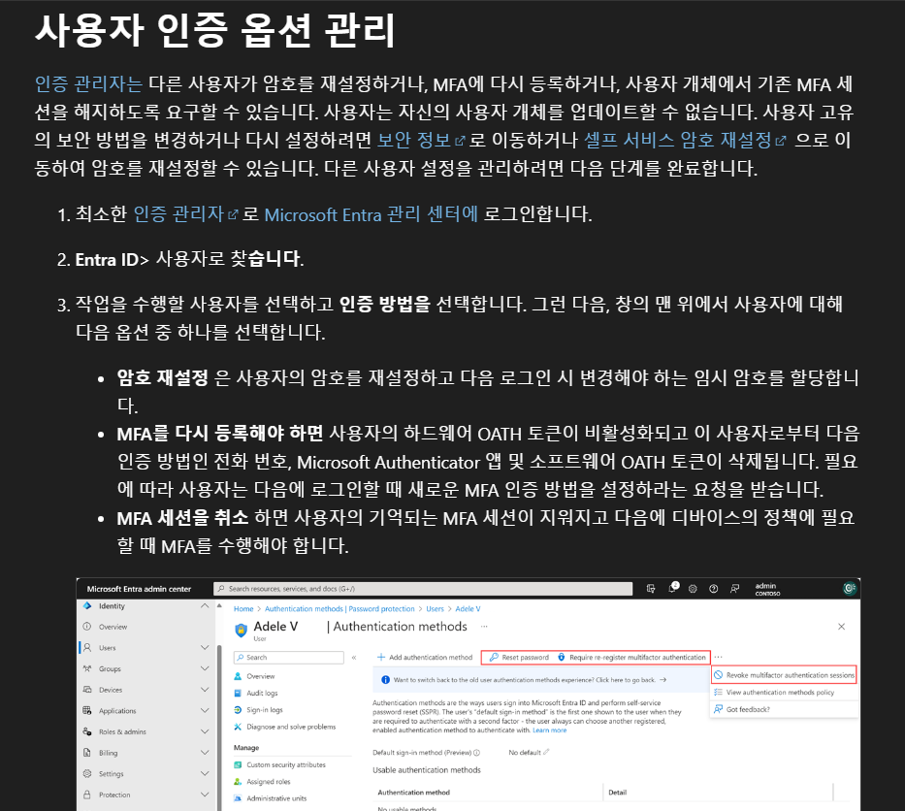This screenshot has width=905, height=811.
Task: Open the toolbar more options ellipsis
Action: click(718, 657)
